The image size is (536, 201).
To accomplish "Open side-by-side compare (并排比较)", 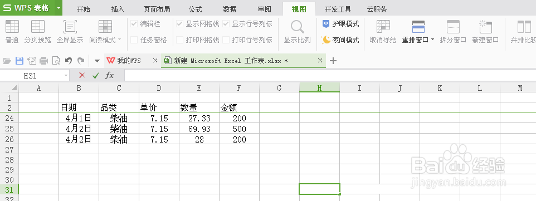I will (523, 31).
